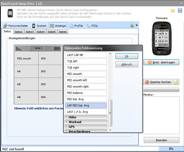Select the TQE right field

(86, 68)
